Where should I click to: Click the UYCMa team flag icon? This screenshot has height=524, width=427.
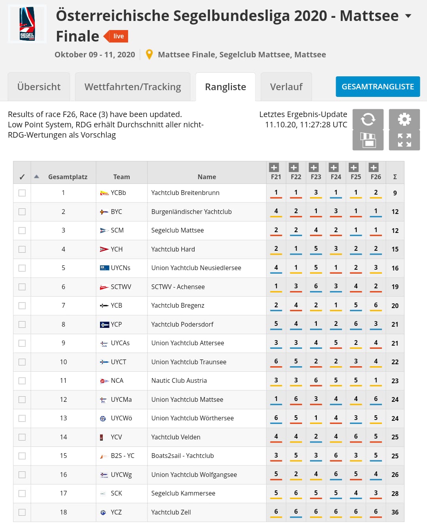click(x=104, y=400)
